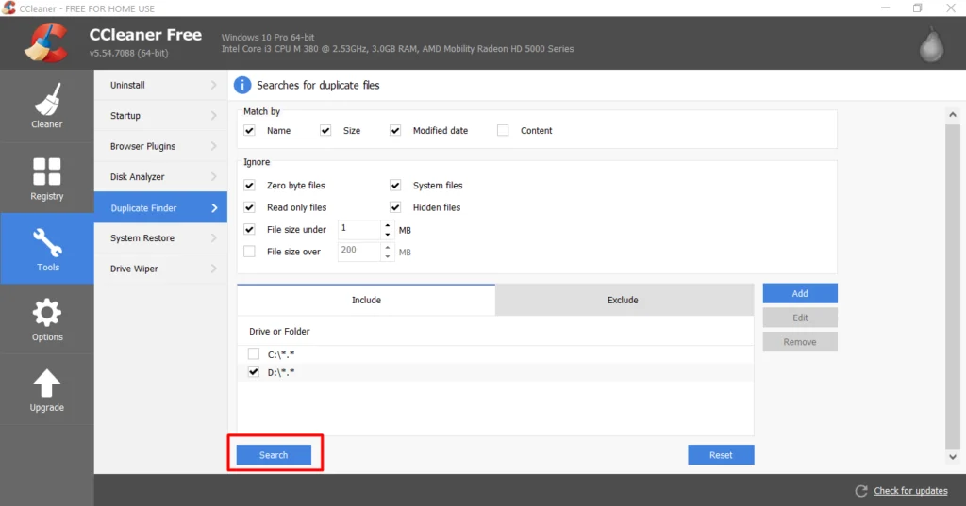Open the Upgrade arrow section
The height and width of the screenshot is (506, 966).
[47, 390]
